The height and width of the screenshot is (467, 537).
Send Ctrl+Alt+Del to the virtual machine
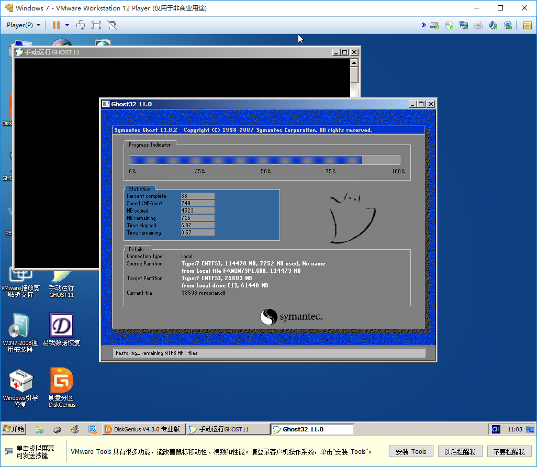(x=81, y=25)
